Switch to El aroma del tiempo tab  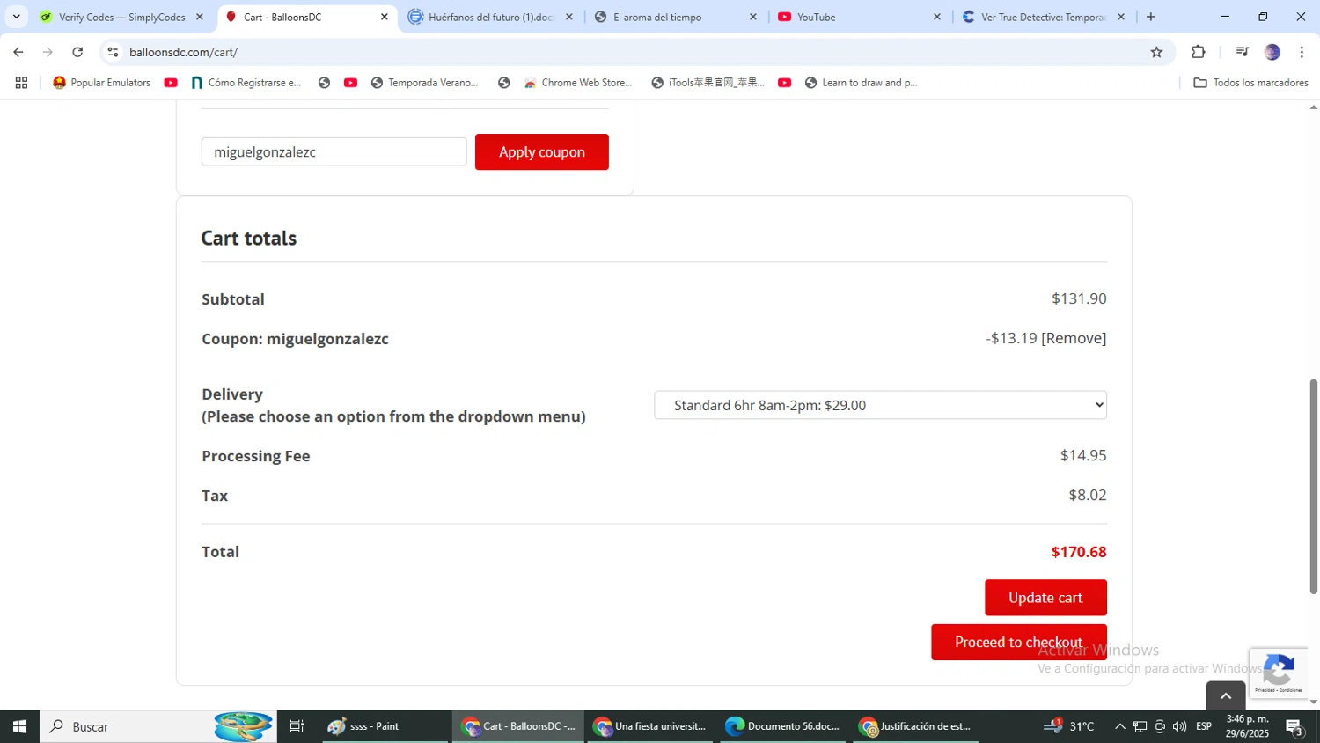(674, 17)
